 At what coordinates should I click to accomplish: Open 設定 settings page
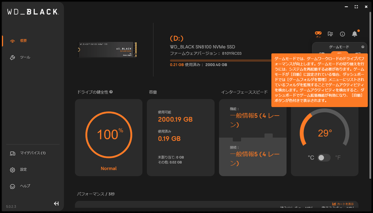click(x=23, y=170)
